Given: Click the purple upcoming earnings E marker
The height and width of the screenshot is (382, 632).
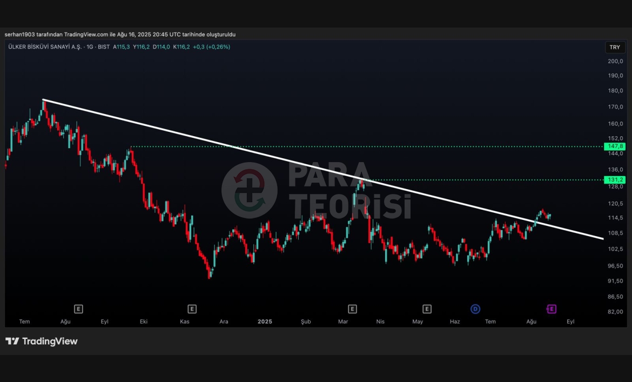Looking at the screenshot, I should pyautogui.click(x=551, y=309).
